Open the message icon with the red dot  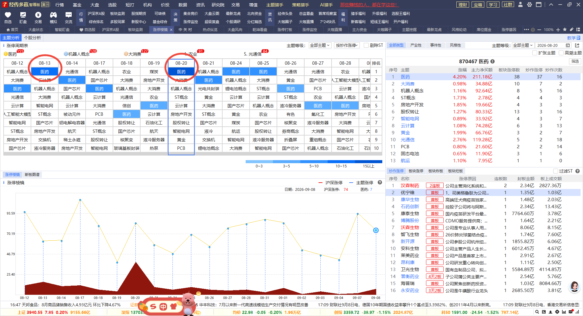(571, 312)
